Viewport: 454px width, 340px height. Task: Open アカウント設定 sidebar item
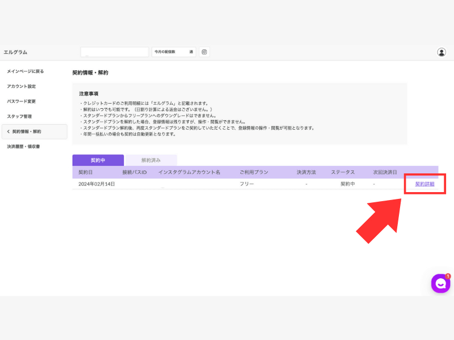pos(22,86)
